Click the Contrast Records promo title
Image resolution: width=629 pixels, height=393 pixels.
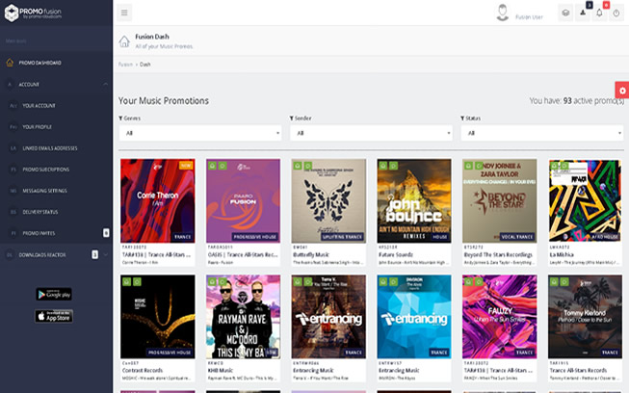pyautogui.click(x=143, y=370)
